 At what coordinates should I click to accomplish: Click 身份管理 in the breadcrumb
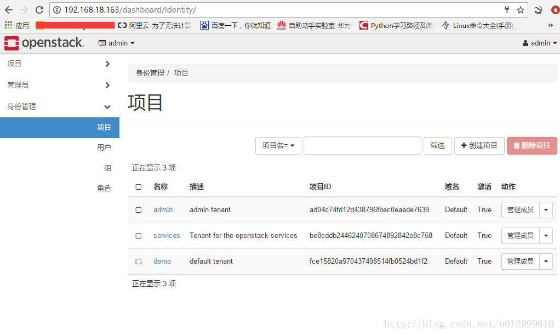point(150,73)
